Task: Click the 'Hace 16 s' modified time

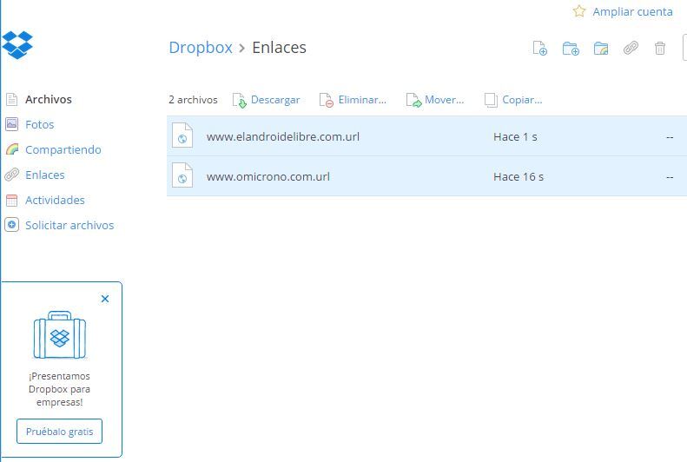Action: tap(519, 176)
